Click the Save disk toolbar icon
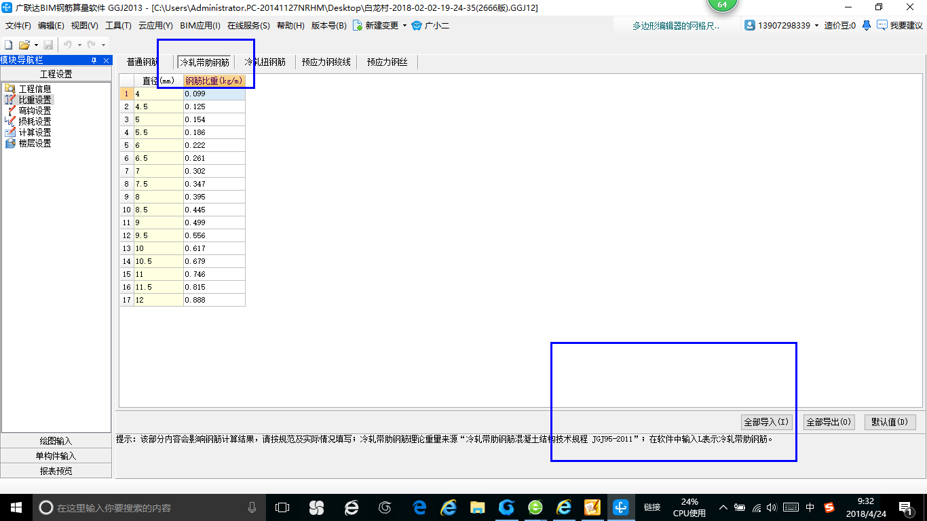This screenshot has height=521, width=927. (x=48, y=45)
